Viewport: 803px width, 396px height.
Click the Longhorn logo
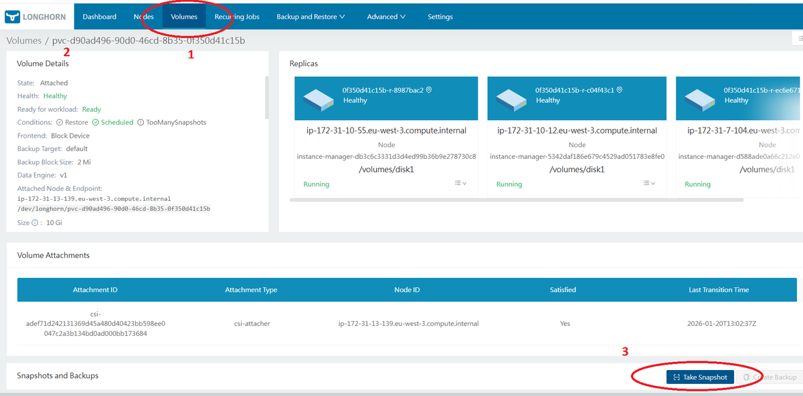pos(36,16)
